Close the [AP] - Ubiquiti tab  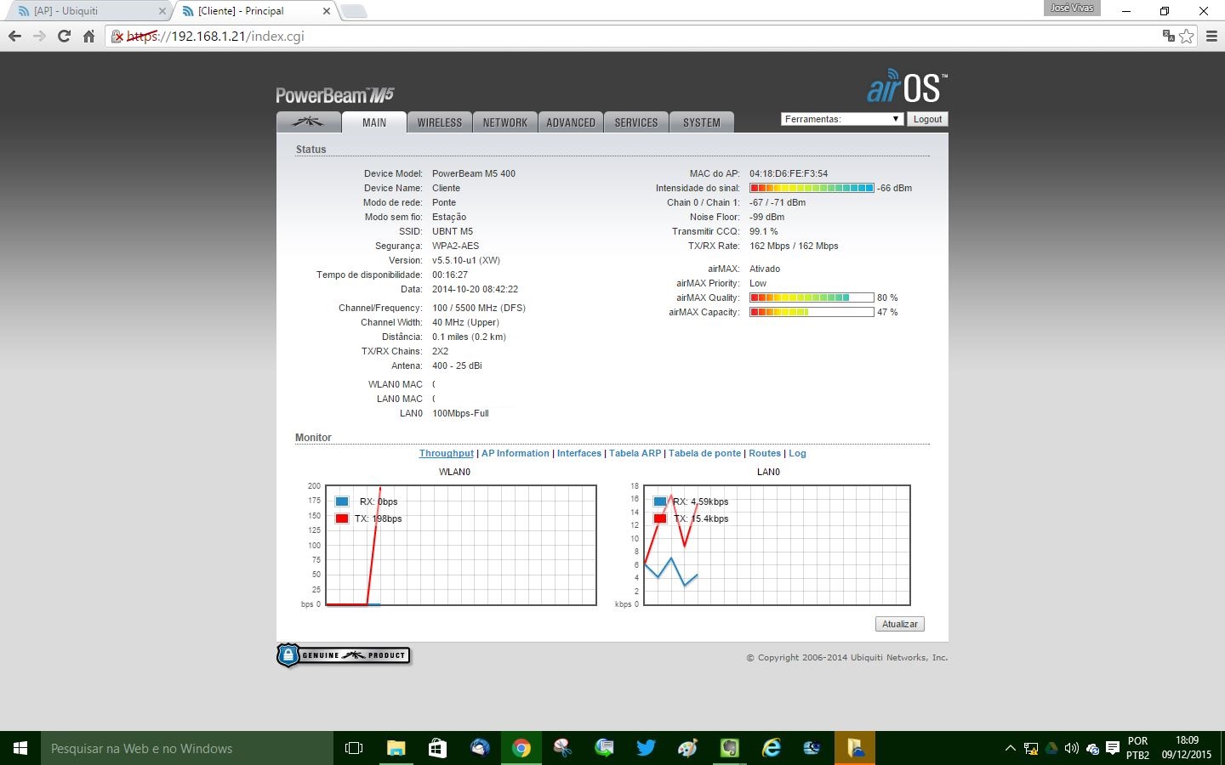[162, 11]
